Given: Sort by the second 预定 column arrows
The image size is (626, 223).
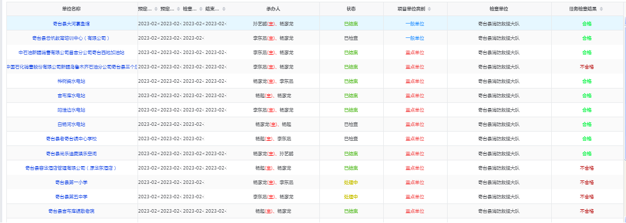Looking at the screenshot, I should pyautogui.click(x=178, y=9).
